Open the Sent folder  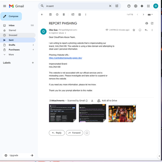click(x=18, y=40)
